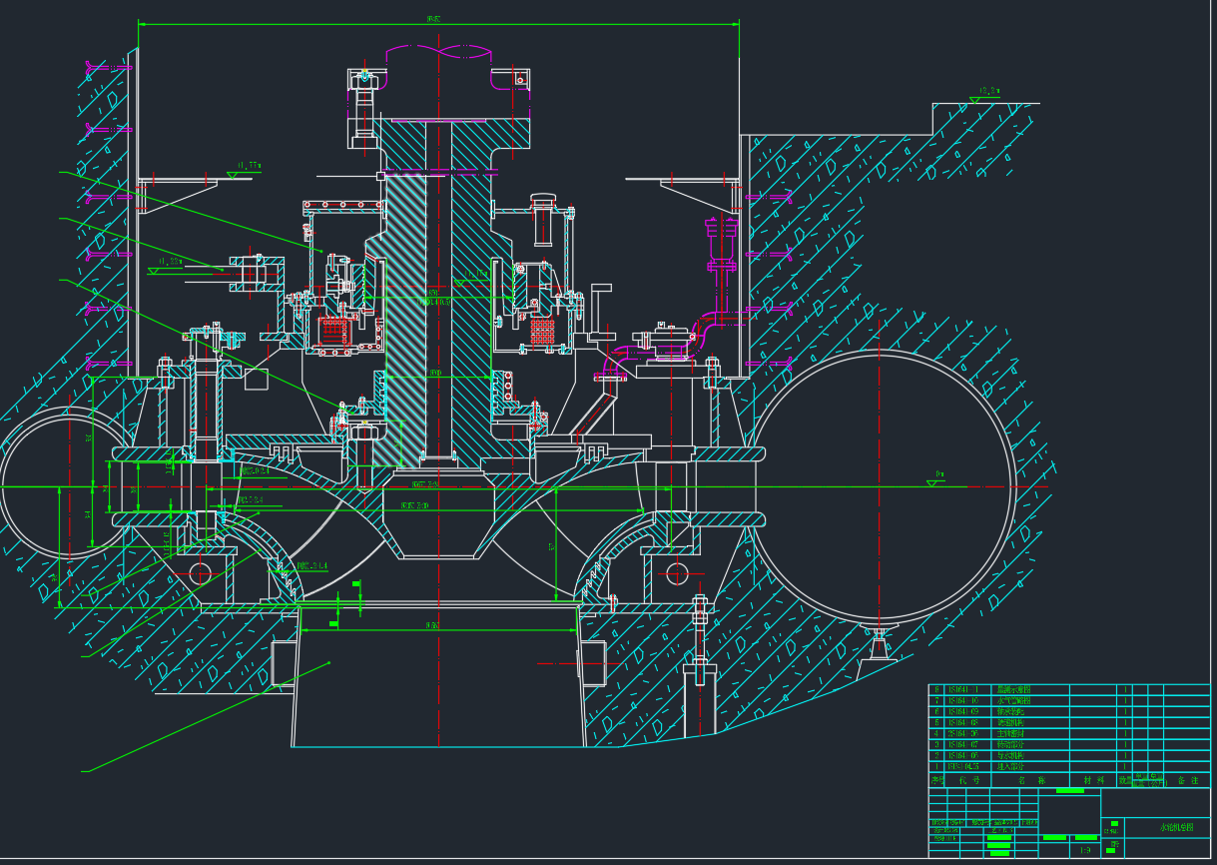Select the 导水机构 row name in parts list
This screenshot has height=865, width=1217.
1010,756
